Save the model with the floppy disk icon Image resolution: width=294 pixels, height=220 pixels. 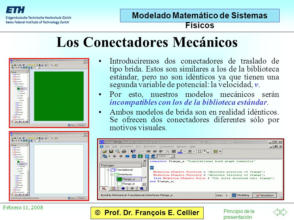[111, 151]
